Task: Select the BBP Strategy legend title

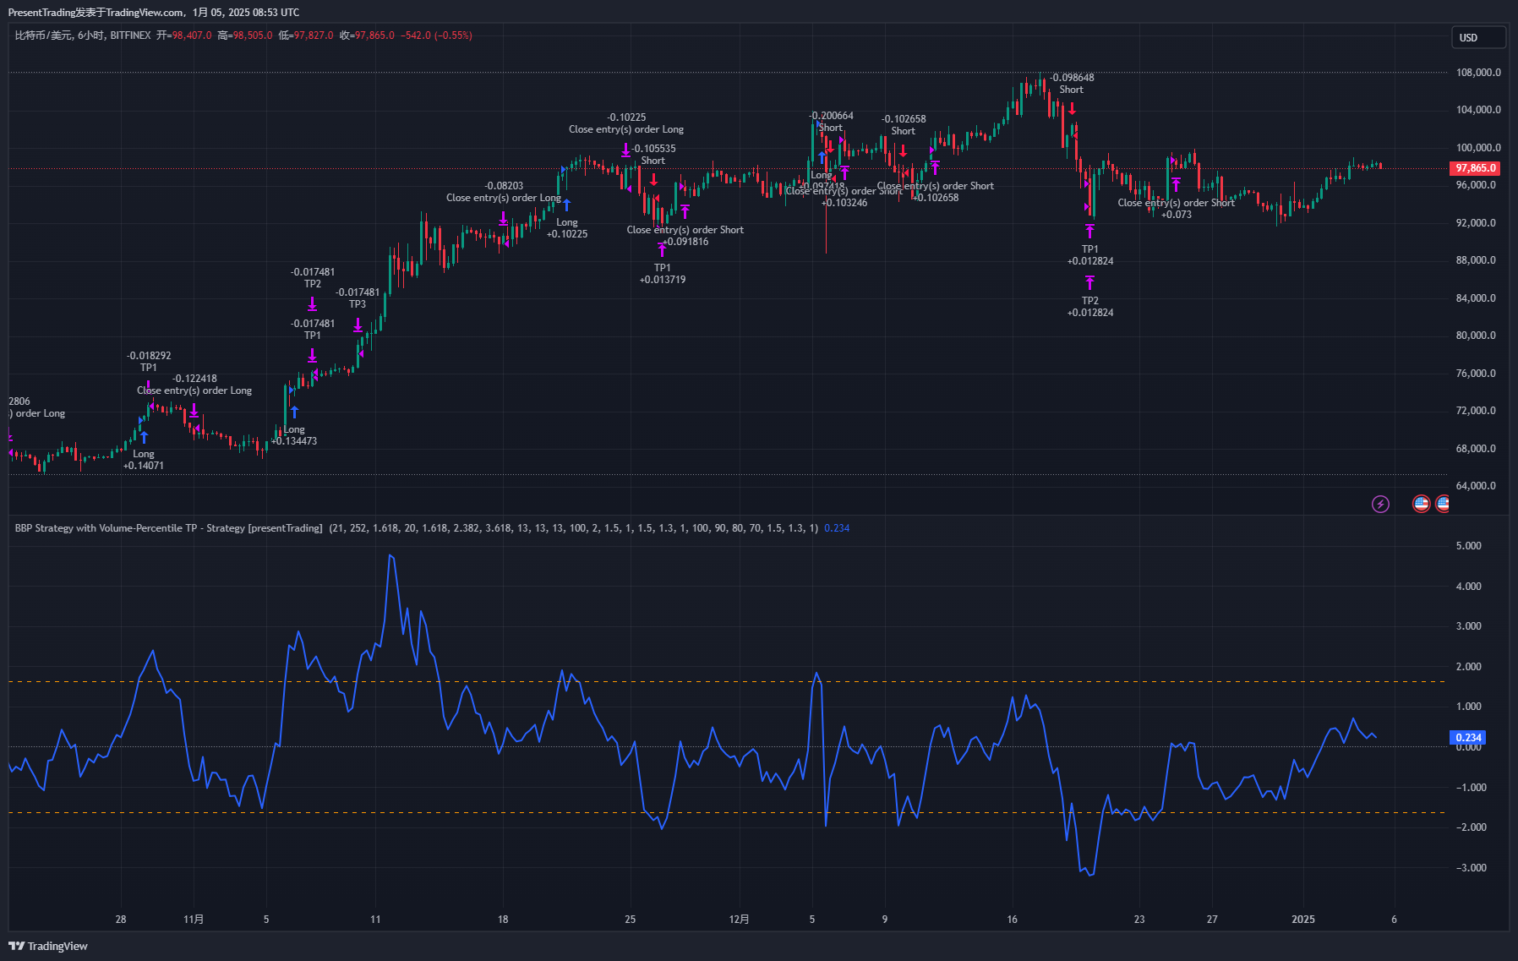Action: [x=168, y=528]
